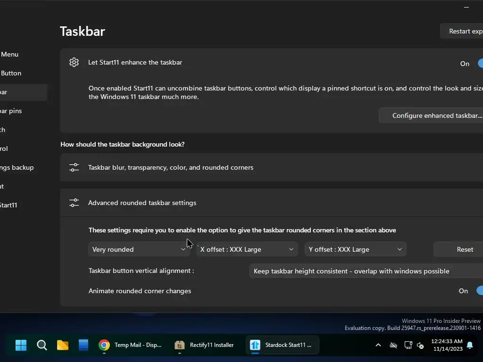
Task: Switch to Rectify11 Installer taskbar button
Action: pyautogui.click(x=205, y=345)
